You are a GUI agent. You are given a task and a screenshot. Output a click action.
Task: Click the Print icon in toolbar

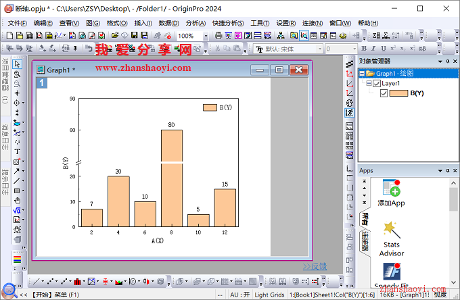[218, 36]
